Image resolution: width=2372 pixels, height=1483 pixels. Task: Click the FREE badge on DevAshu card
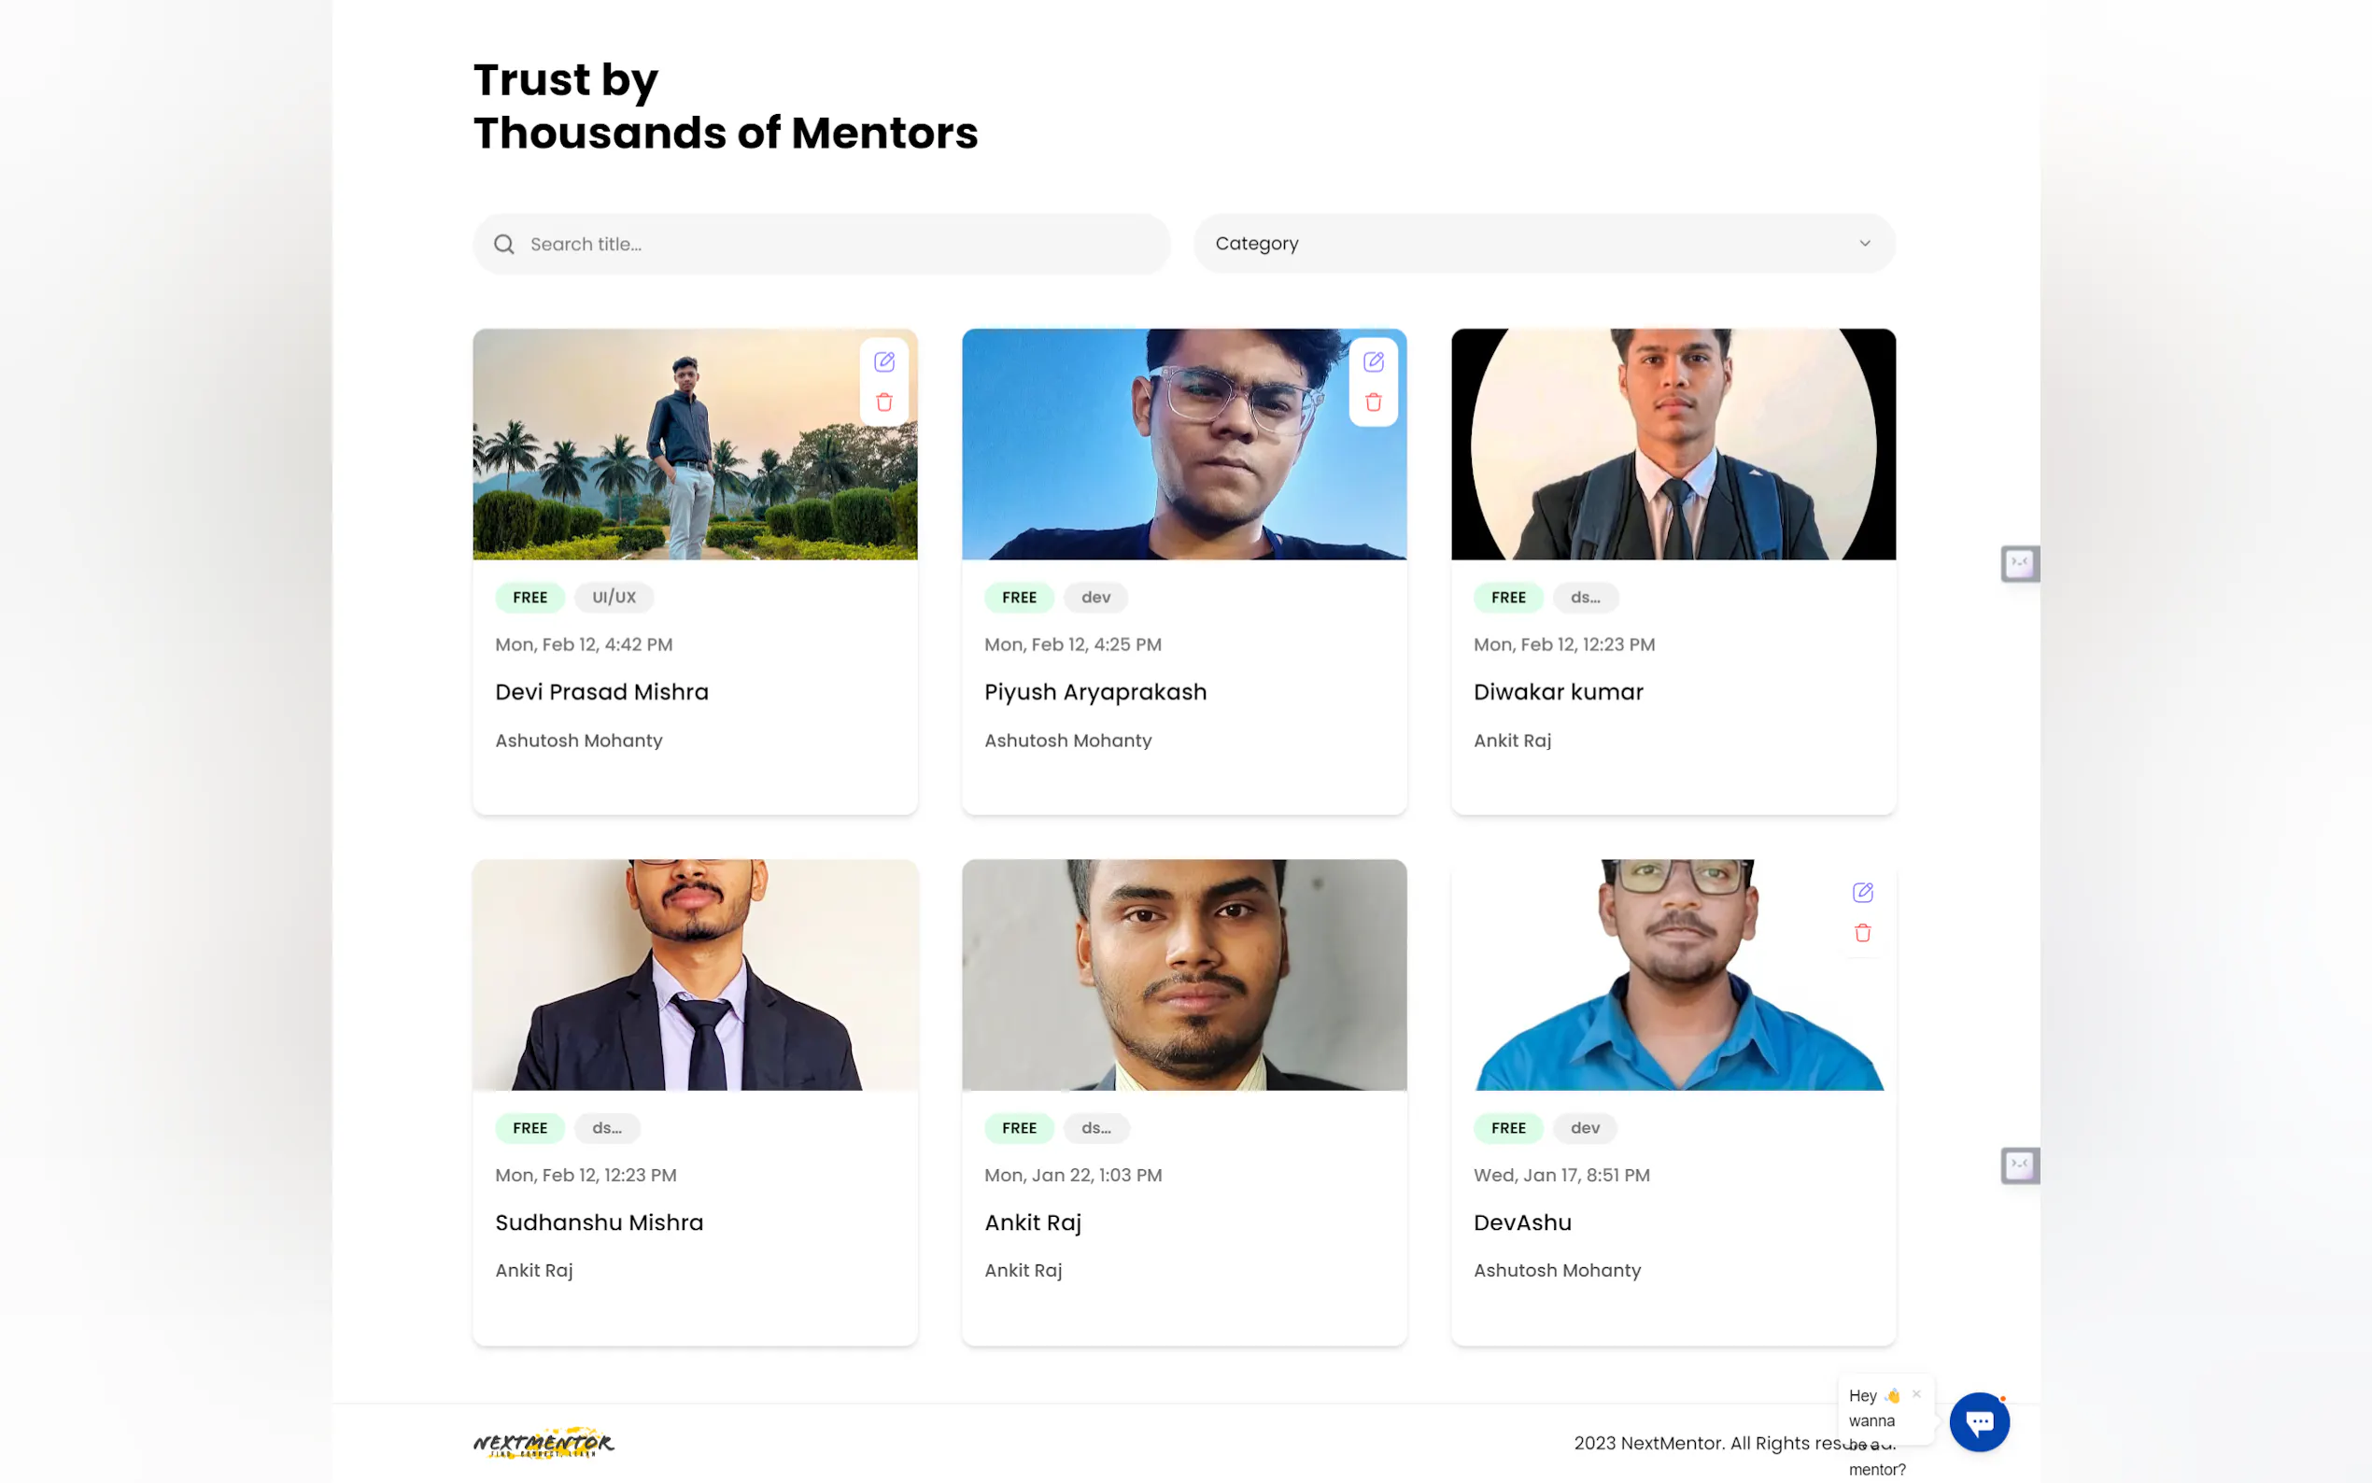(1507, 1128)
